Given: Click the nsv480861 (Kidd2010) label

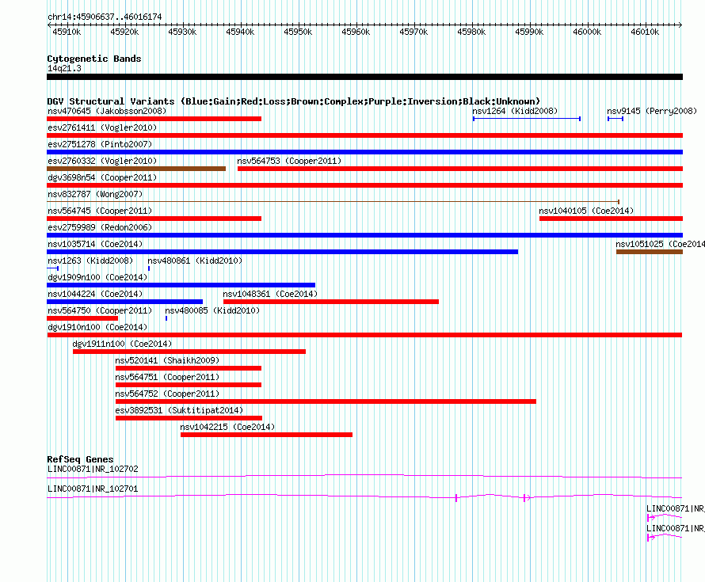Looking at the screenshot, I should pyautogui.click(x=195, y=261).
